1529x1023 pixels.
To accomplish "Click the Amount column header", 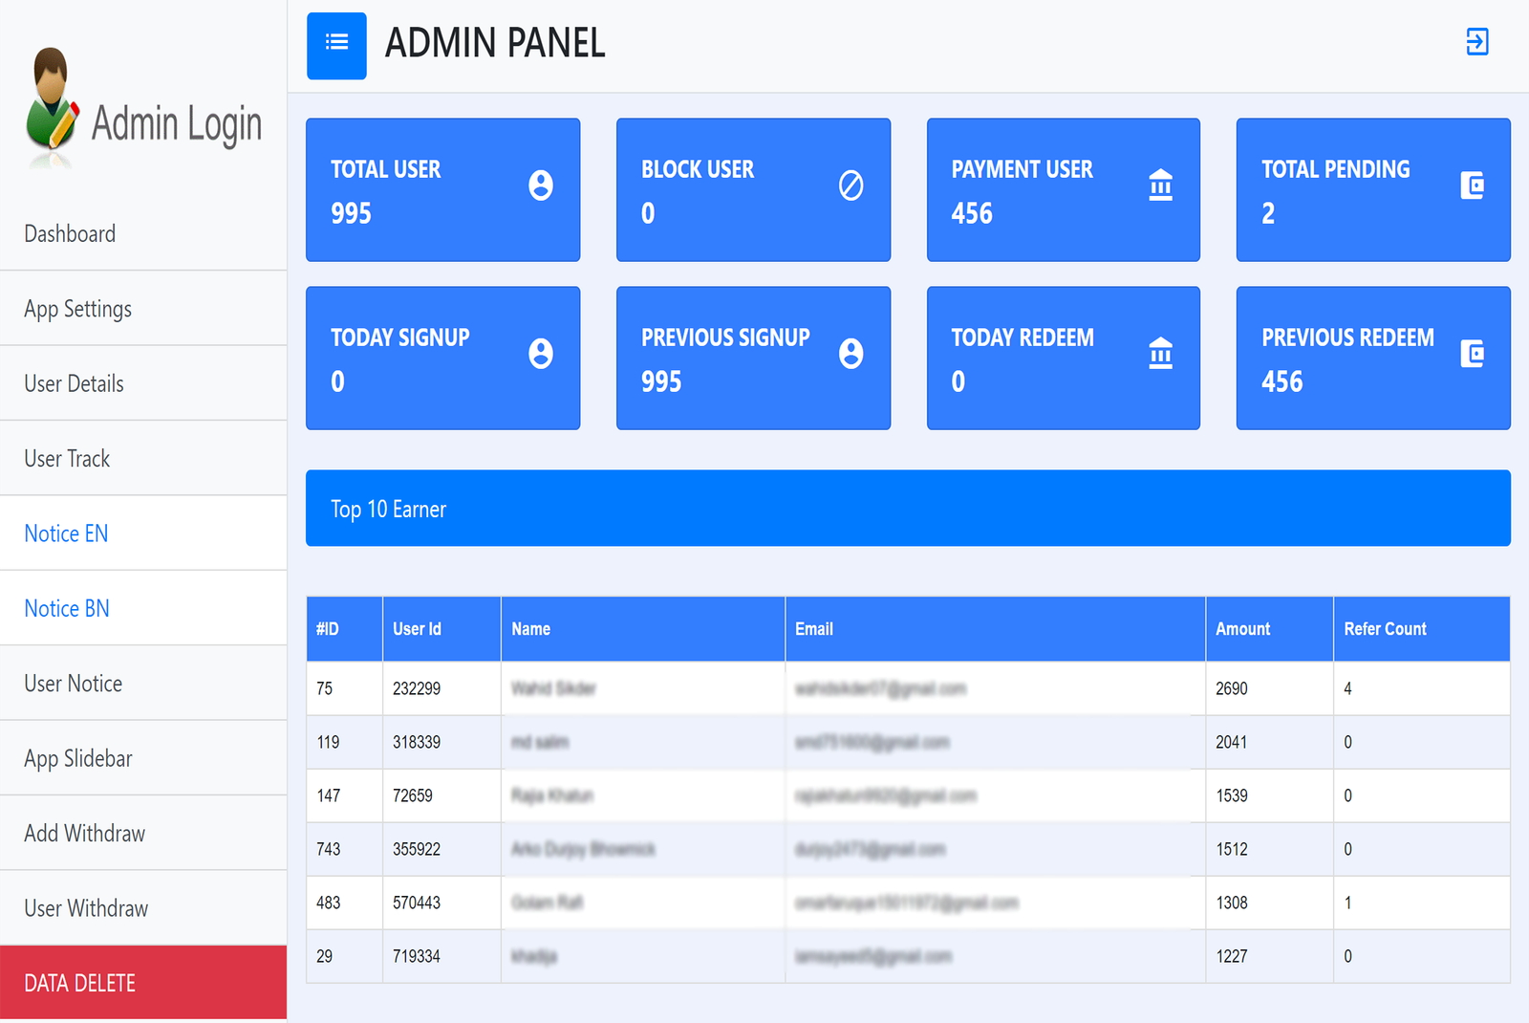I will (x=1242, y=629).
